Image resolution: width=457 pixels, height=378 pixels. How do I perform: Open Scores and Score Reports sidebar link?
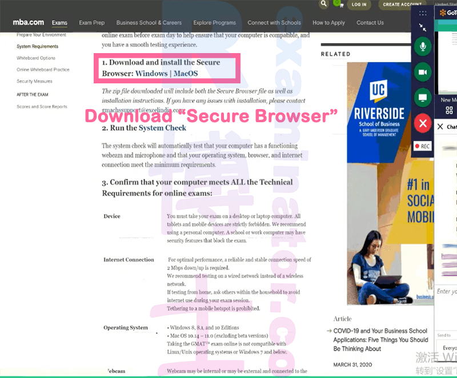click(42, 107)
